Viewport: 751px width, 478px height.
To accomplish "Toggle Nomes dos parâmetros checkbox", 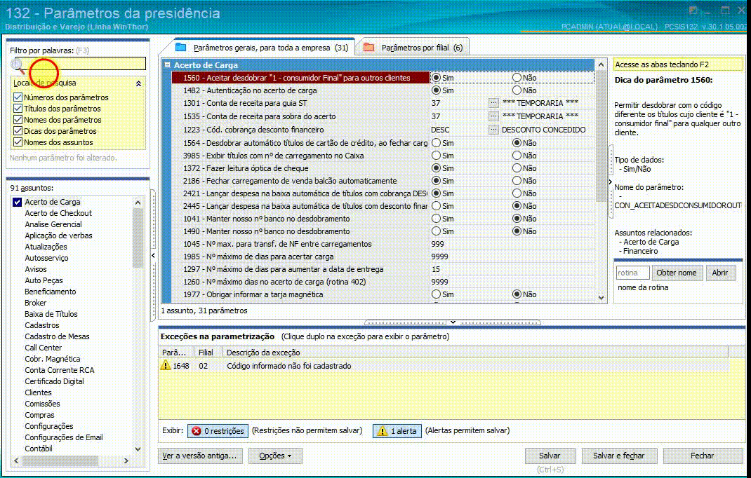I will coord(18,120).
